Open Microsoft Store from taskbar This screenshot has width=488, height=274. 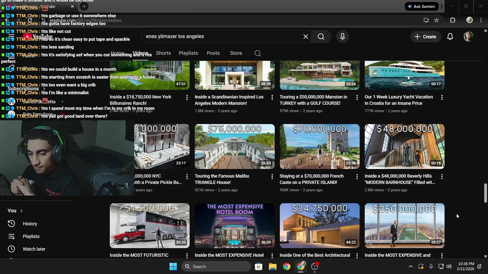point(258,266)
